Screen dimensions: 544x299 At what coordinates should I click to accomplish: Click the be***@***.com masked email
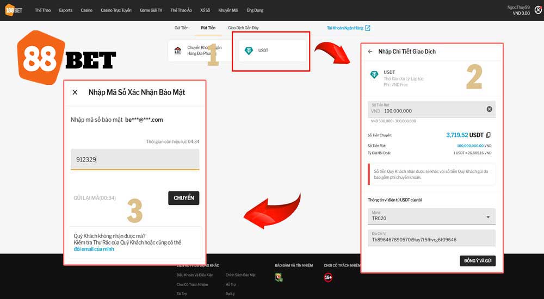144,120
